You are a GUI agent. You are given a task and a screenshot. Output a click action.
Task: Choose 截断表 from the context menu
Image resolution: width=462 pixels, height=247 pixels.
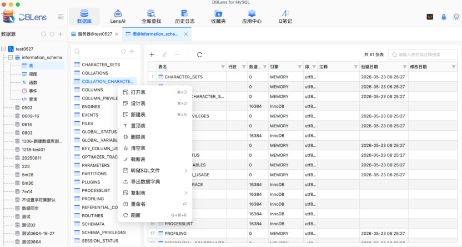coord(155,160)
